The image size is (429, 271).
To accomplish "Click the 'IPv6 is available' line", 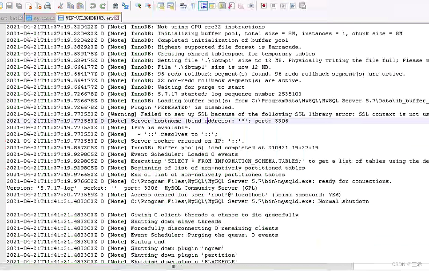I will 99,128.
